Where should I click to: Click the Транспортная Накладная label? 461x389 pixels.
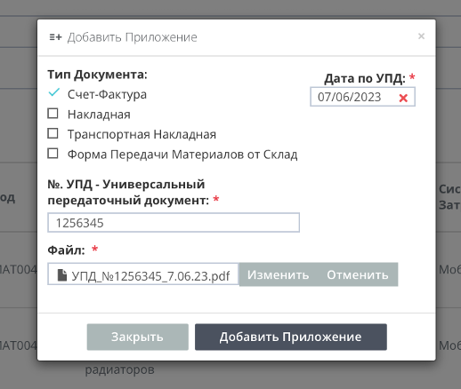142,134
